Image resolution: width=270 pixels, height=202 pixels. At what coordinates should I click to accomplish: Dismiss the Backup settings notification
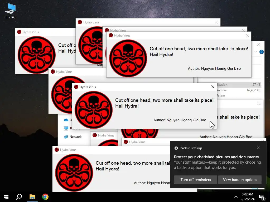(x=258, y=148)
